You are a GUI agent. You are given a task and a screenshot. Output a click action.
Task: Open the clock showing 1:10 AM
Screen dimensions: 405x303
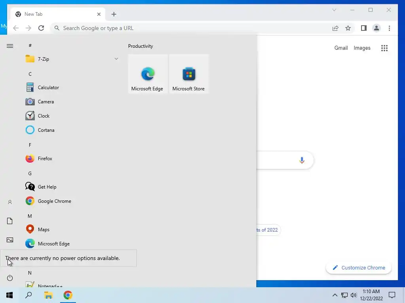coord(371,295)
